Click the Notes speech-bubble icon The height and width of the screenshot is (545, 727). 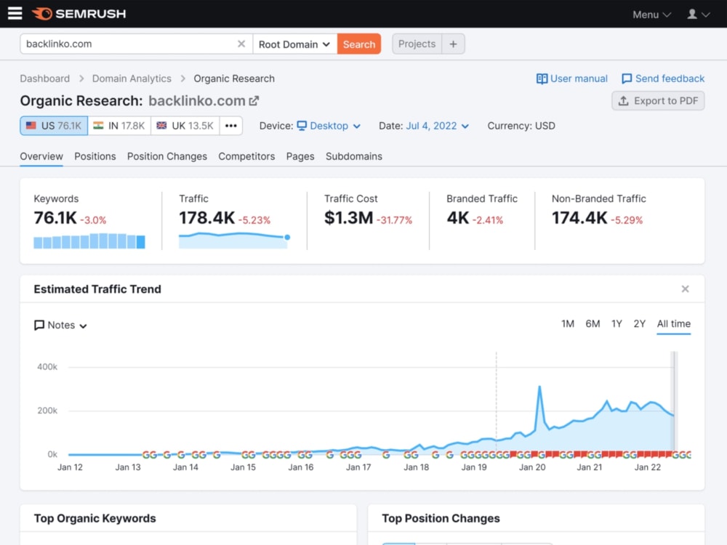39,326
